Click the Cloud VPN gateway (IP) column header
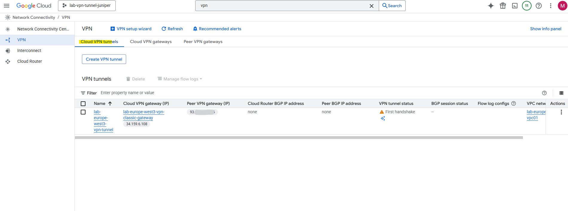The width and height of the screenshot is (568, 211). (x=146, y=103)
